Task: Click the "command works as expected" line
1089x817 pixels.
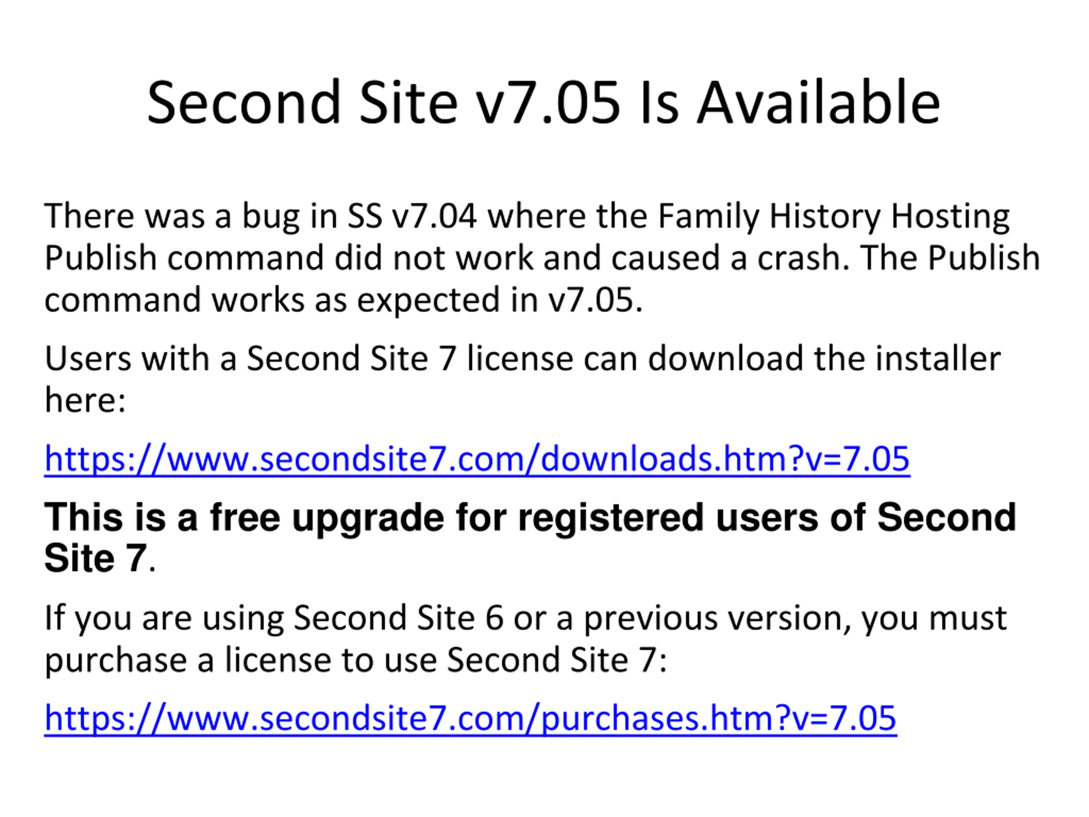Action: pos(272,300)
